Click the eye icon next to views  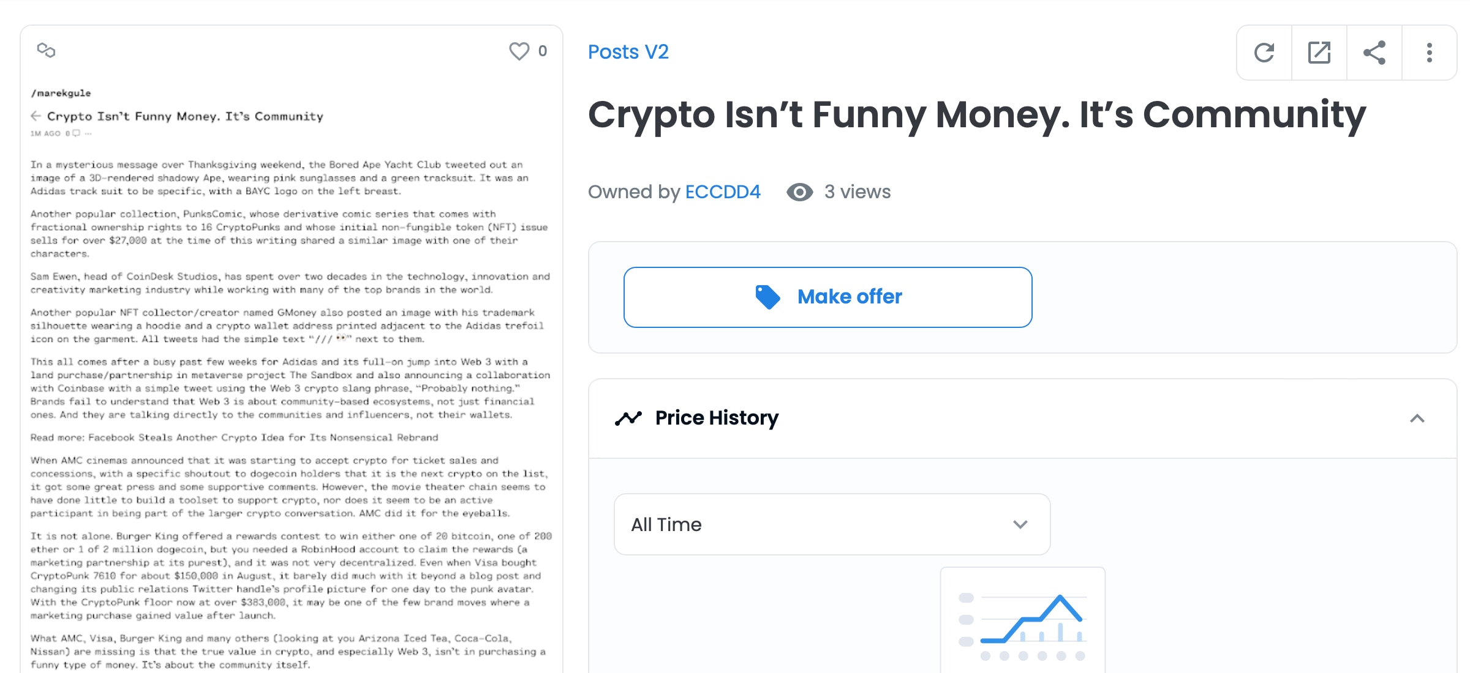pyautogui.click(x=799, y=192)
